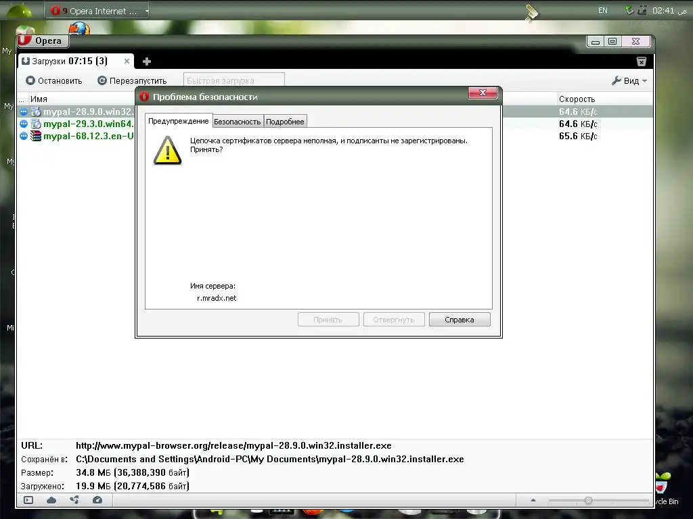The image size is (693, 519).
Task: Click the Принять button
Action: click(328, 320)
